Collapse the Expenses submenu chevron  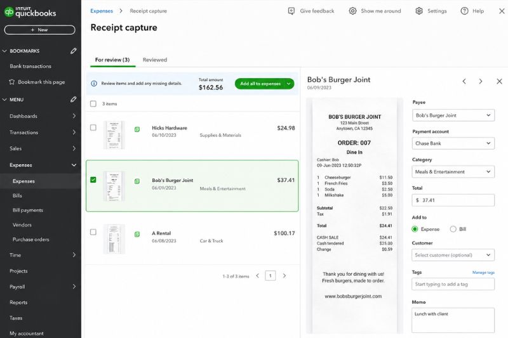74,165
